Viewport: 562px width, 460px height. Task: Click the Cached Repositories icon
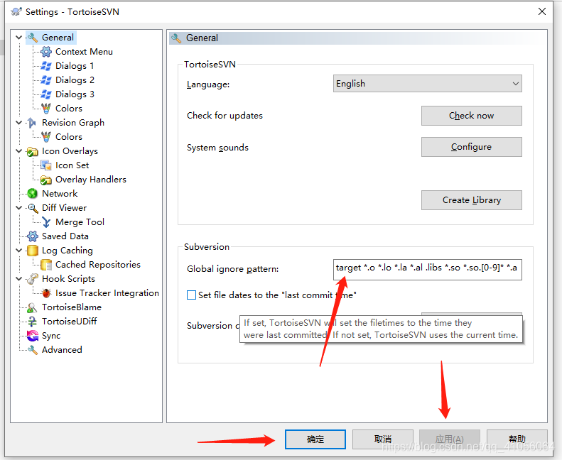pyautogui.click(x=46, y=265)
